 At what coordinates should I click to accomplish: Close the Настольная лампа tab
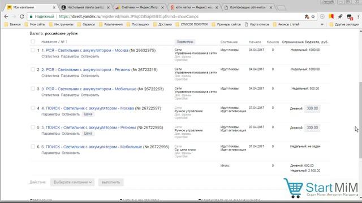coord(108,7)
